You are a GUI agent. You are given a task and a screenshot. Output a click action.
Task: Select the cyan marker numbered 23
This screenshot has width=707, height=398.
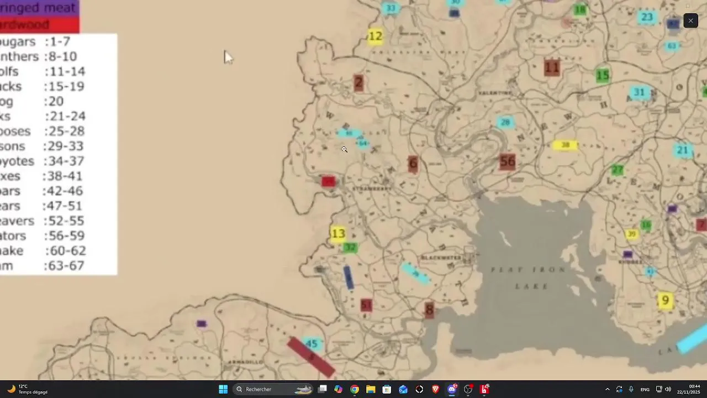point(647,17)
